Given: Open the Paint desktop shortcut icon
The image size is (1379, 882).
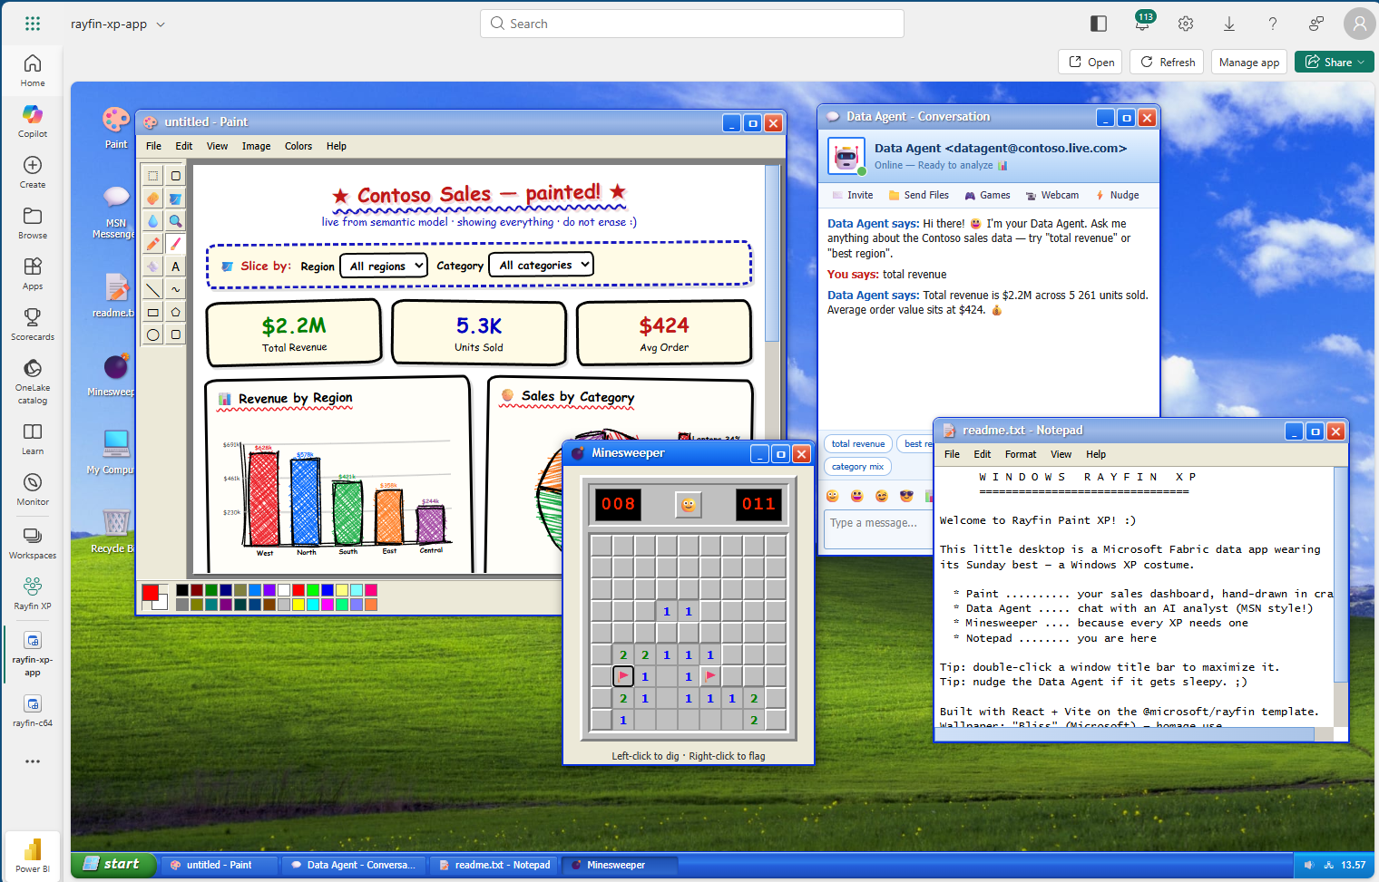Looking at the screenshot, I should tap(116, 127).
